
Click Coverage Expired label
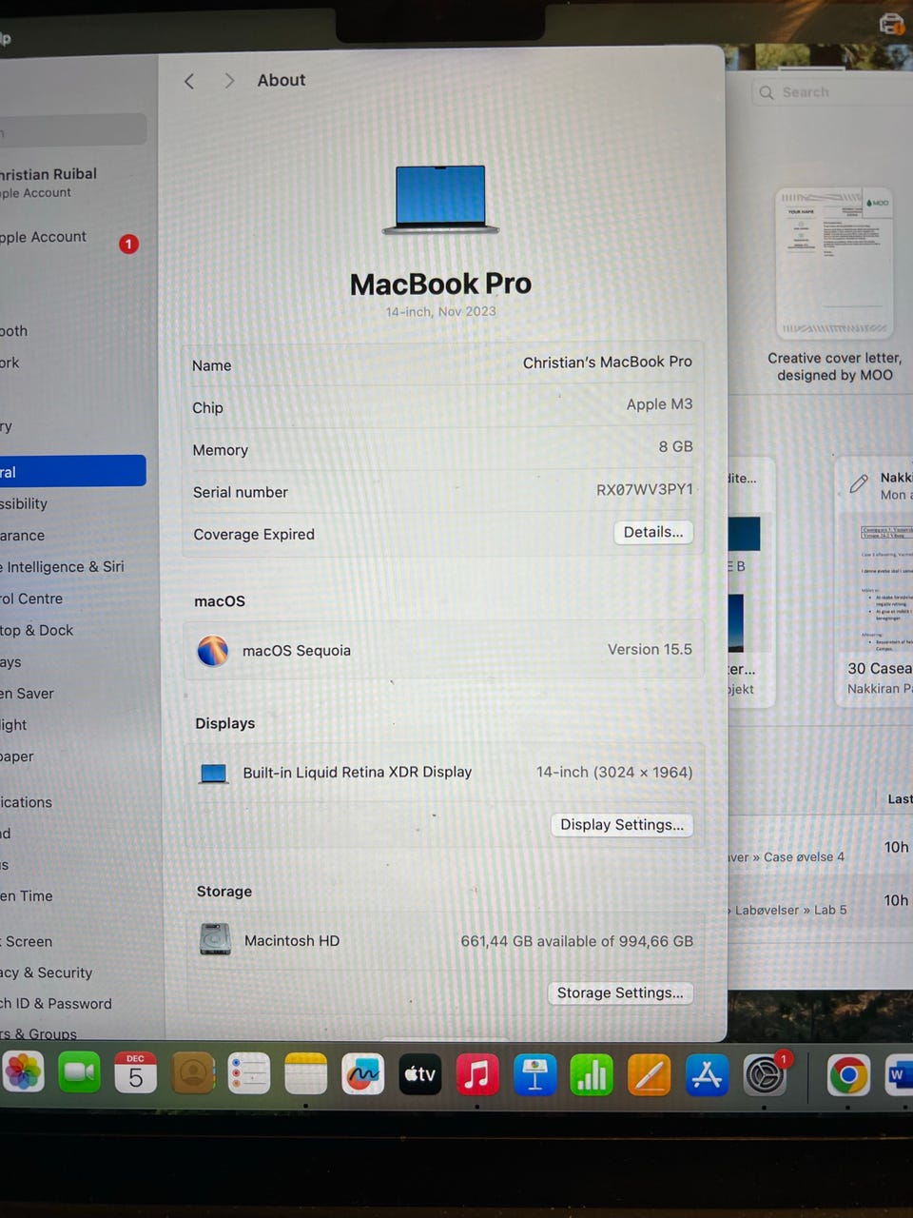pos(254,535)
